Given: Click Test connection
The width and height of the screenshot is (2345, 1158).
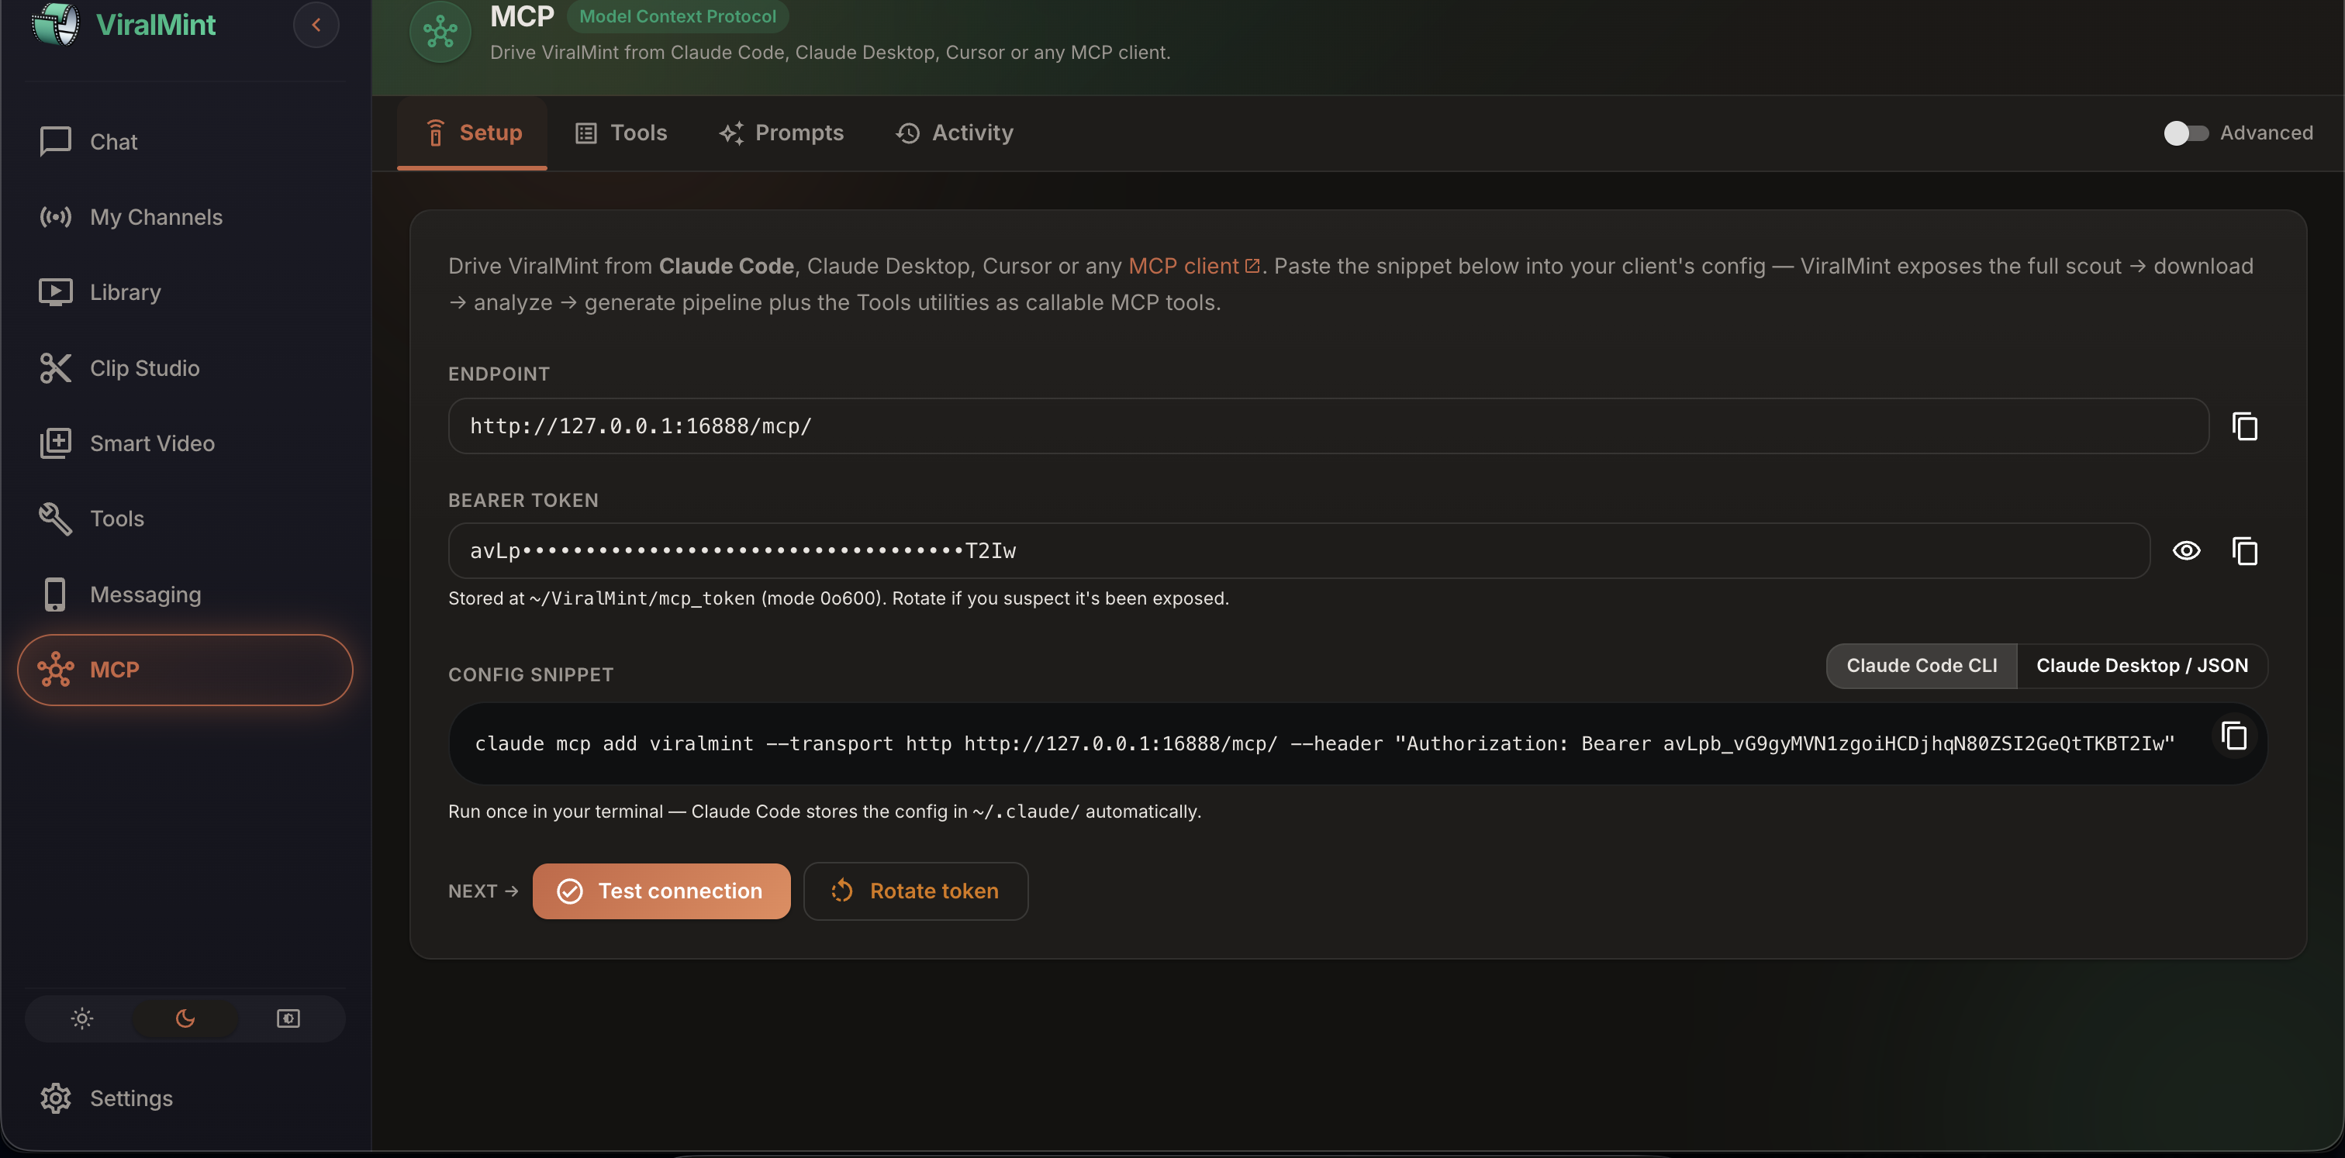Looking at the screenshot, I should coord(661,891).
